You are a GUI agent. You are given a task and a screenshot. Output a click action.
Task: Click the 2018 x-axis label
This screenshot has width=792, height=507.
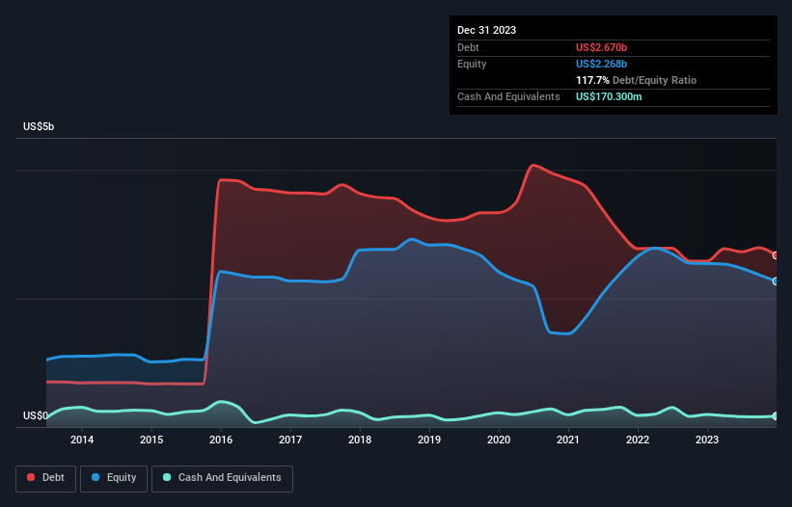coord(360,440)
